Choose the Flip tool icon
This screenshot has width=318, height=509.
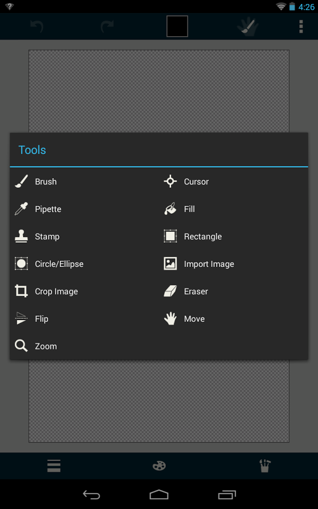point(22,318)
